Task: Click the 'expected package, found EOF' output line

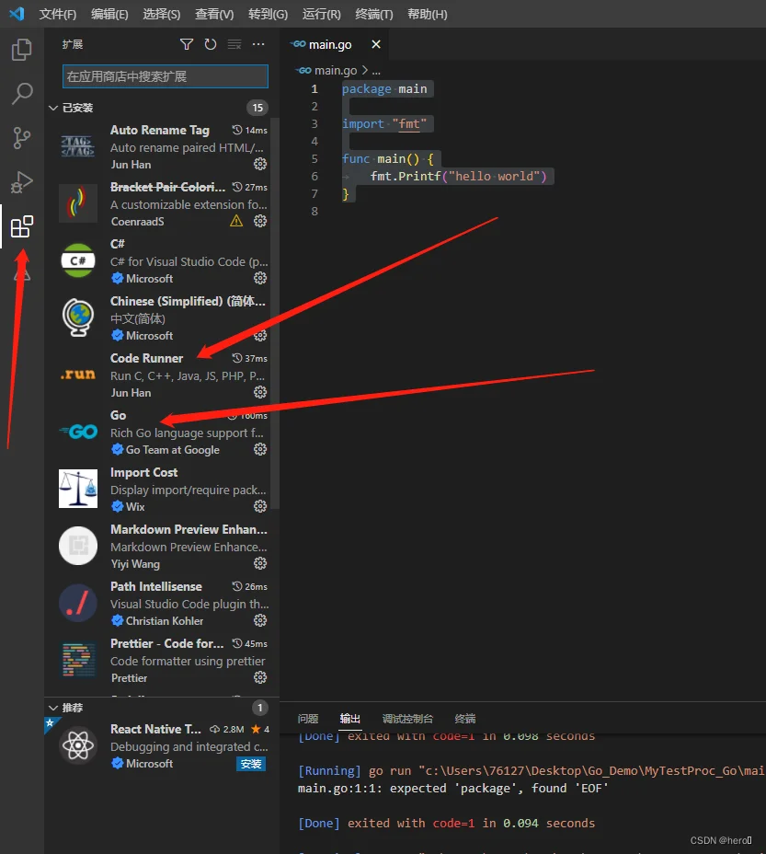Action: (x=453, y=788)
